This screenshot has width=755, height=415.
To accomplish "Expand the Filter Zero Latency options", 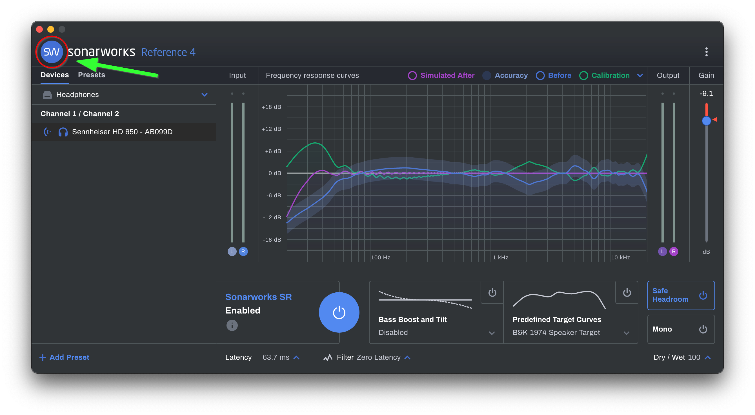I will point(407,357).
